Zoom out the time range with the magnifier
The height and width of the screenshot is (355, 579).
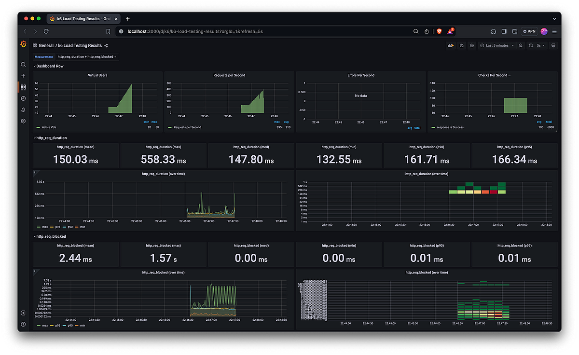pos(520,45)
